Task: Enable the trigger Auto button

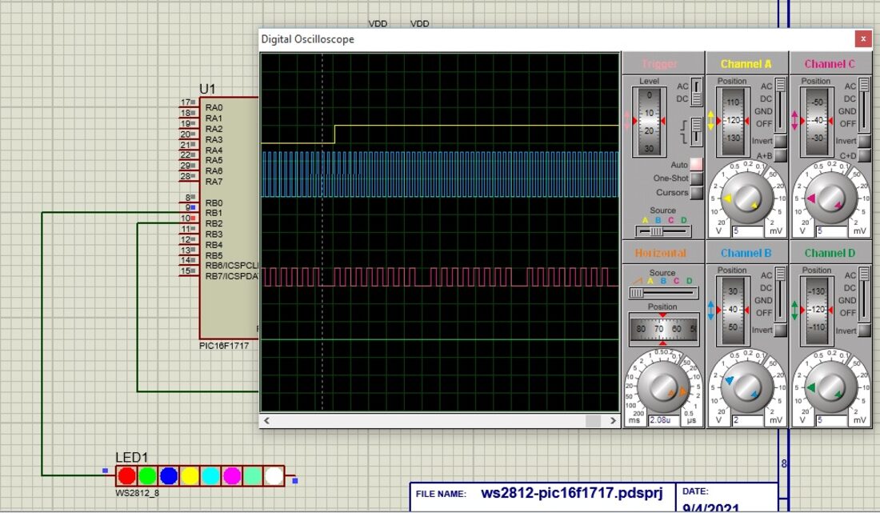Action: 697,164
